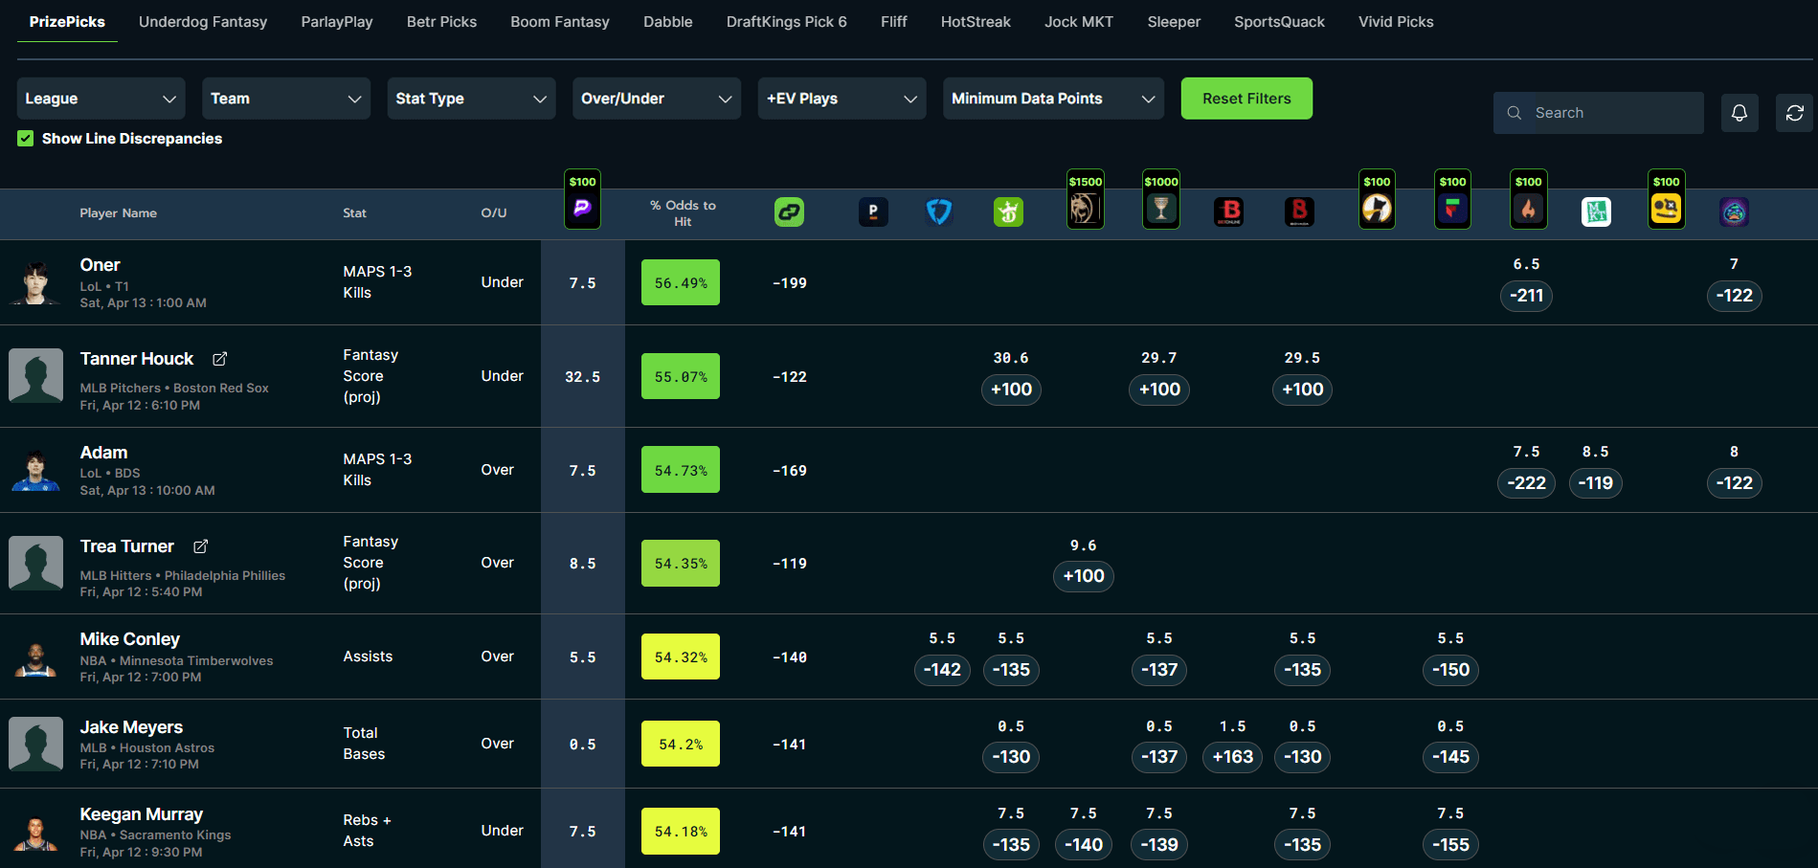Click the white MKT Jock MKT icon
This screenshot has width=1818, height=868.
coord(1596,211)
